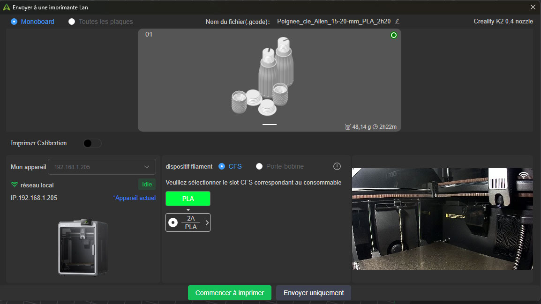541x304 pixels.
Task: Click the réseau local label
Action: (x=37, y=185)
